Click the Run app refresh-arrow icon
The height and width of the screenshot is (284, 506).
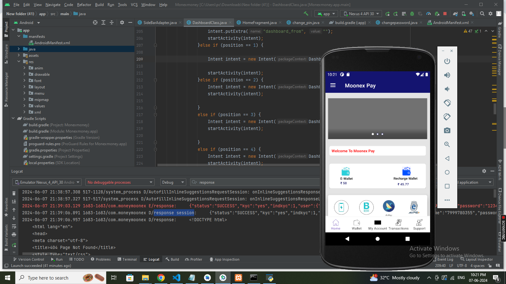click(x=387, y=14)
